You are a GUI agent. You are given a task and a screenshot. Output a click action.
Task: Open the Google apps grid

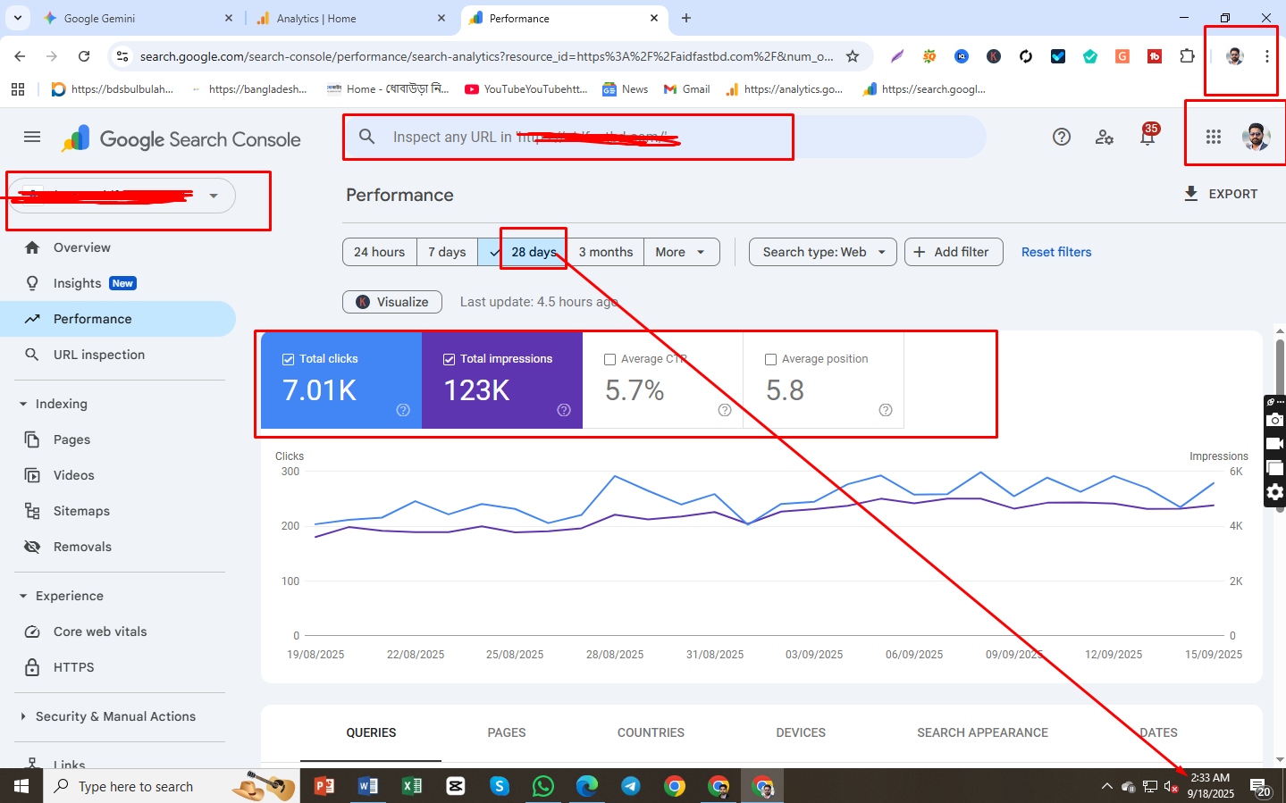pos(1213,137)
